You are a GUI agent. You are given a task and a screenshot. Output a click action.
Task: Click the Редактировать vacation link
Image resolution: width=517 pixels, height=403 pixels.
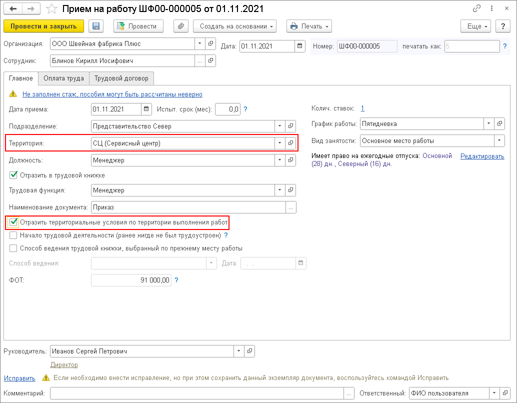[x=482, y=156]
